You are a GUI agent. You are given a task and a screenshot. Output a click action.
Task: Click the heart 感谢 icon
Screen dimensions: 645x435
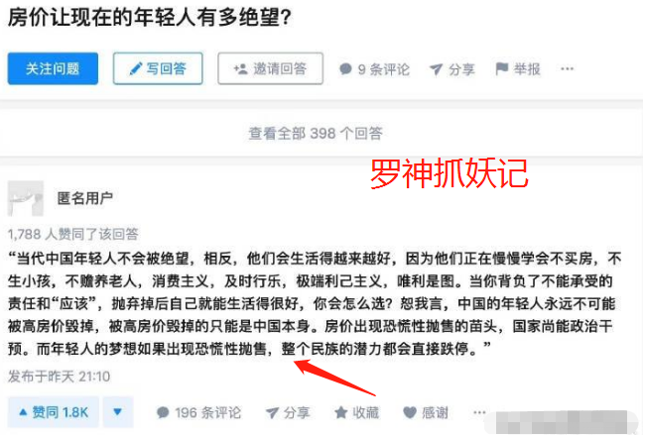point(410,412)
